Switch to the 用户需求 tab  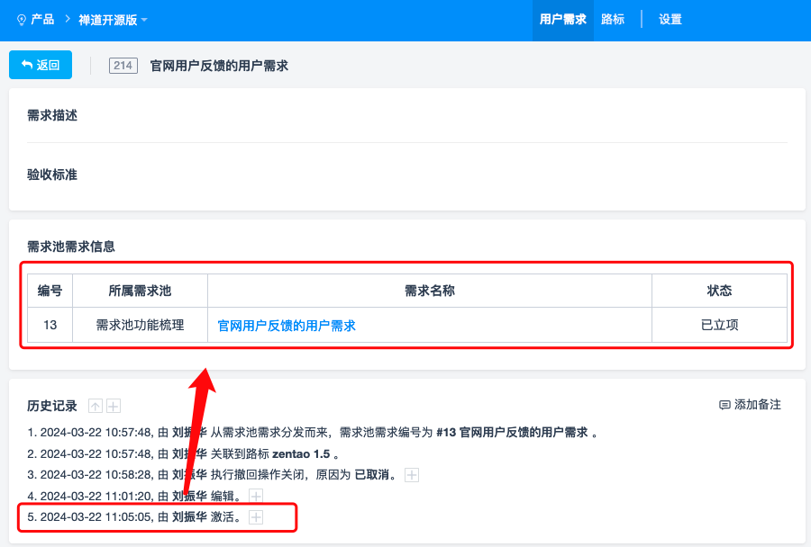[x=562, y=20]
